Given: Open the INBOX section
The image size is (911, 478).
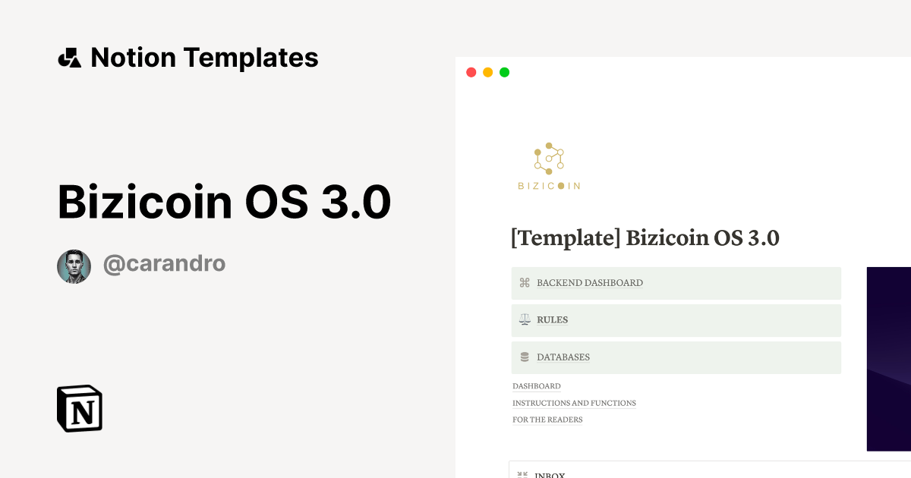Looking at the screenshot, I should tap(549, 474).
